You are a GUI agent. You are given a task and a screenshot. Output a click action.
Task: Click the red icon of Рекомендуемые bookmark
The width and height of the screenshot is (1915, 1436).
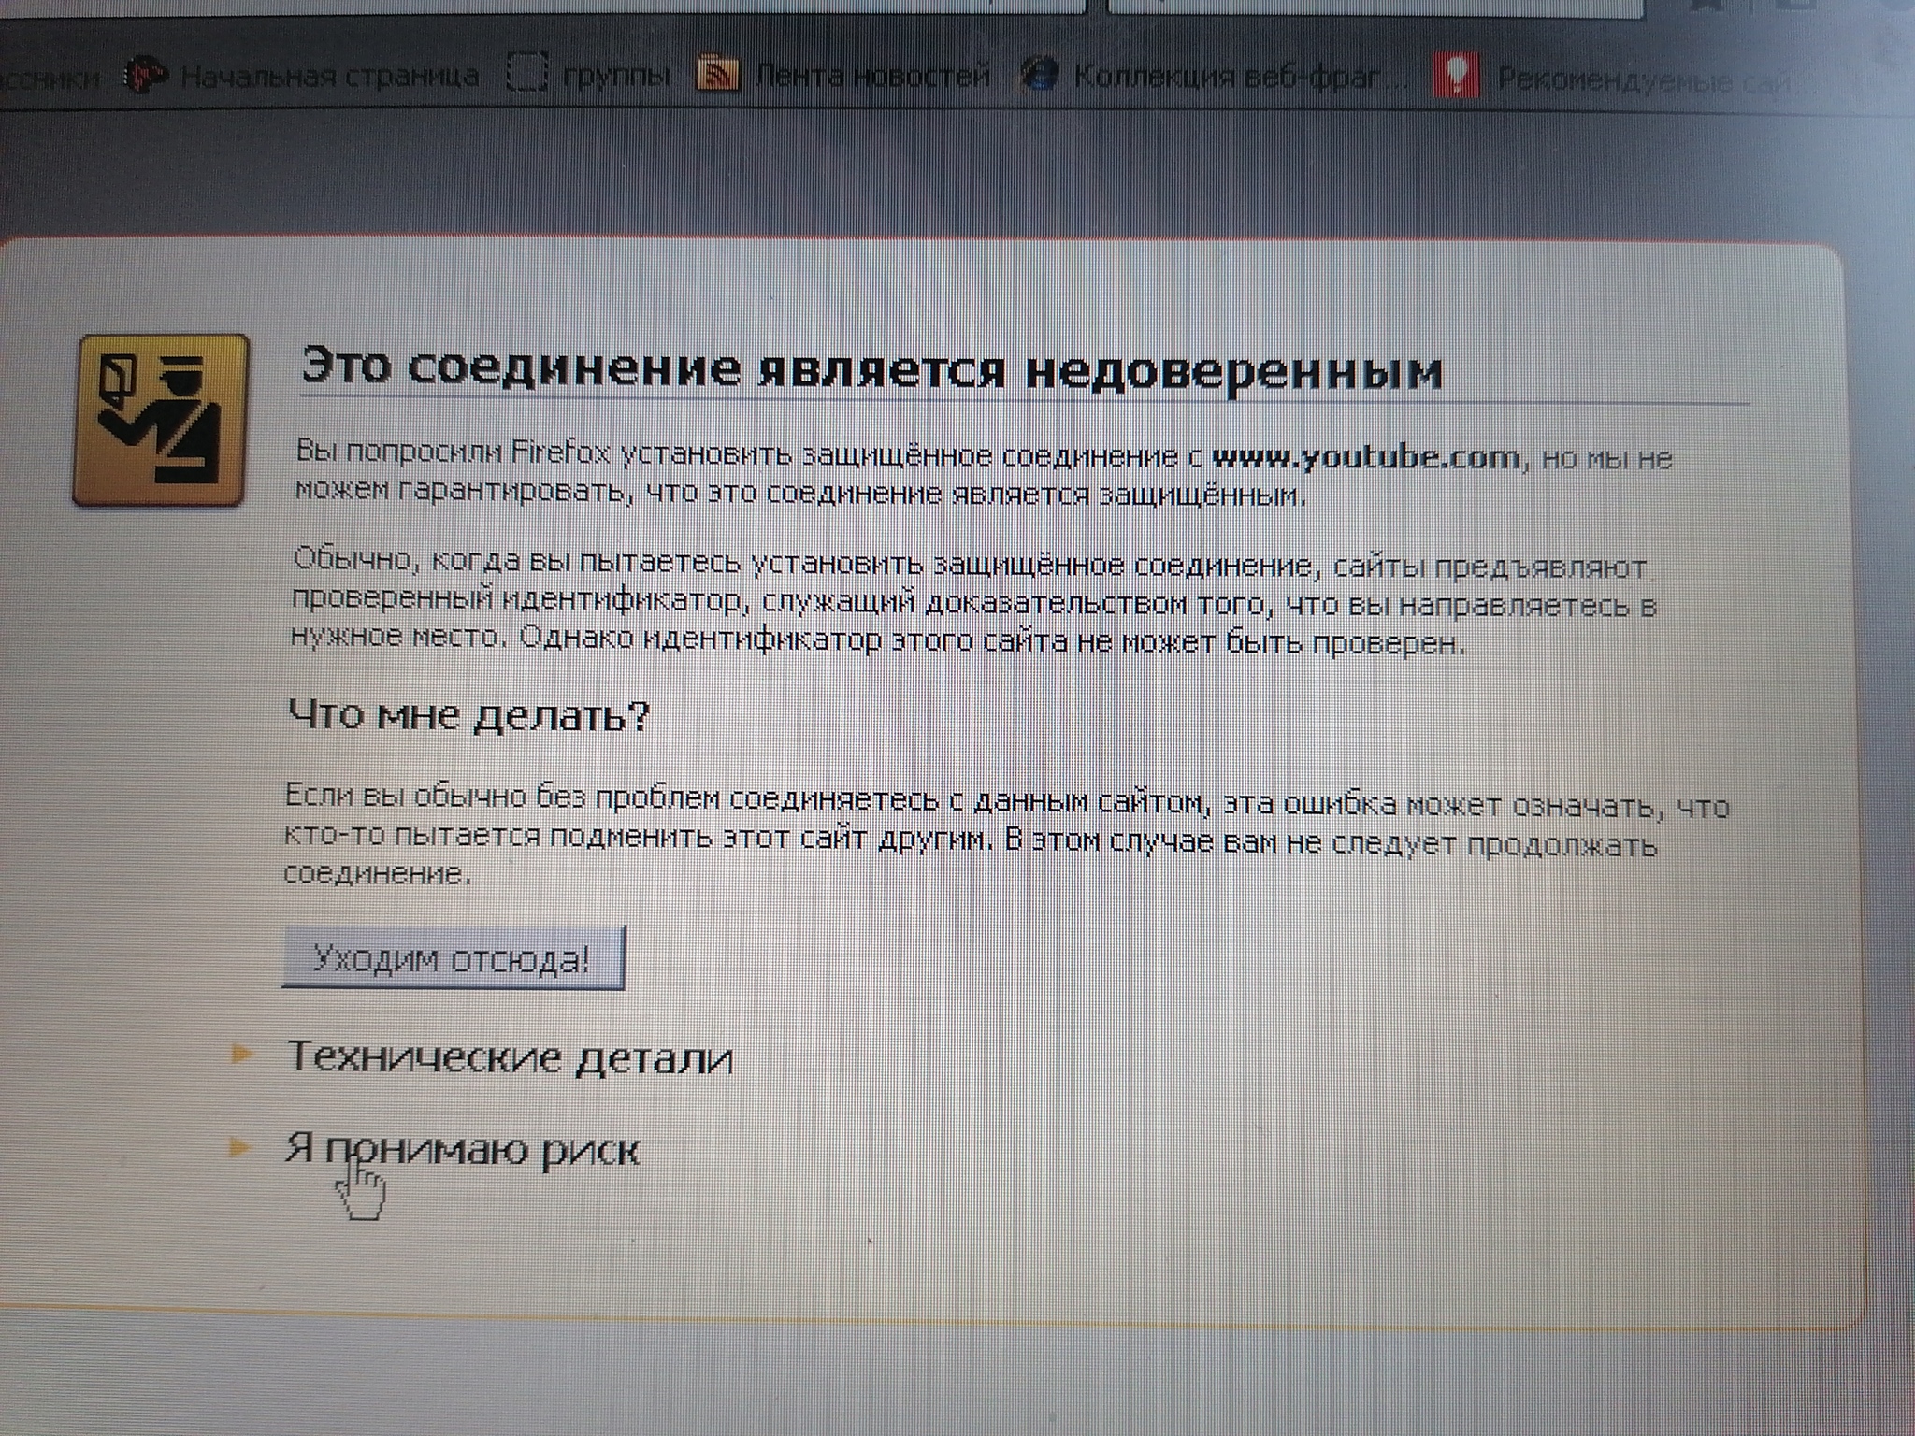[1455, 74]
